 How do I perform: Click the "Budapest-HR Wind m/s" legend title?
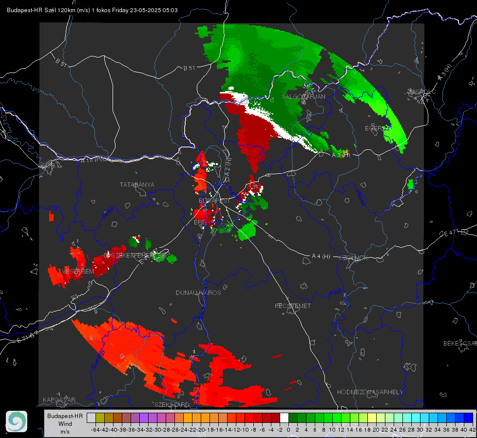(x=65, y=423)
